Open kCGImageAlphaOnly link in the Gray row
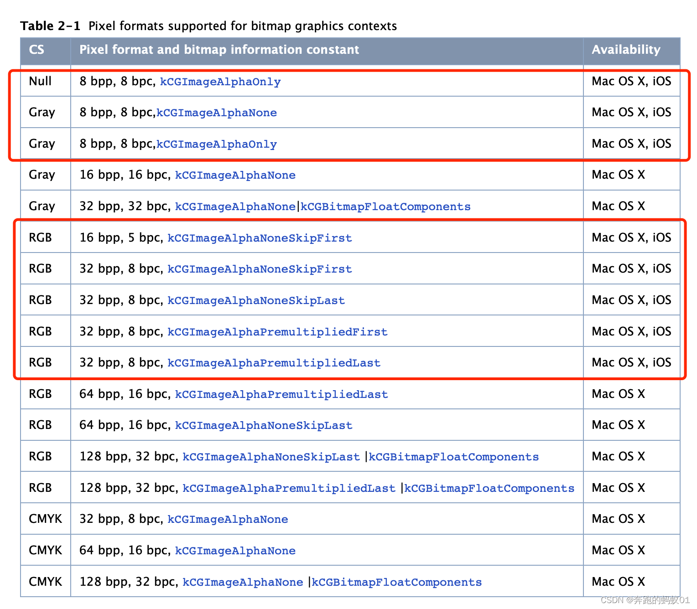This screenshot has width=697, height=609. coord(217,145)
